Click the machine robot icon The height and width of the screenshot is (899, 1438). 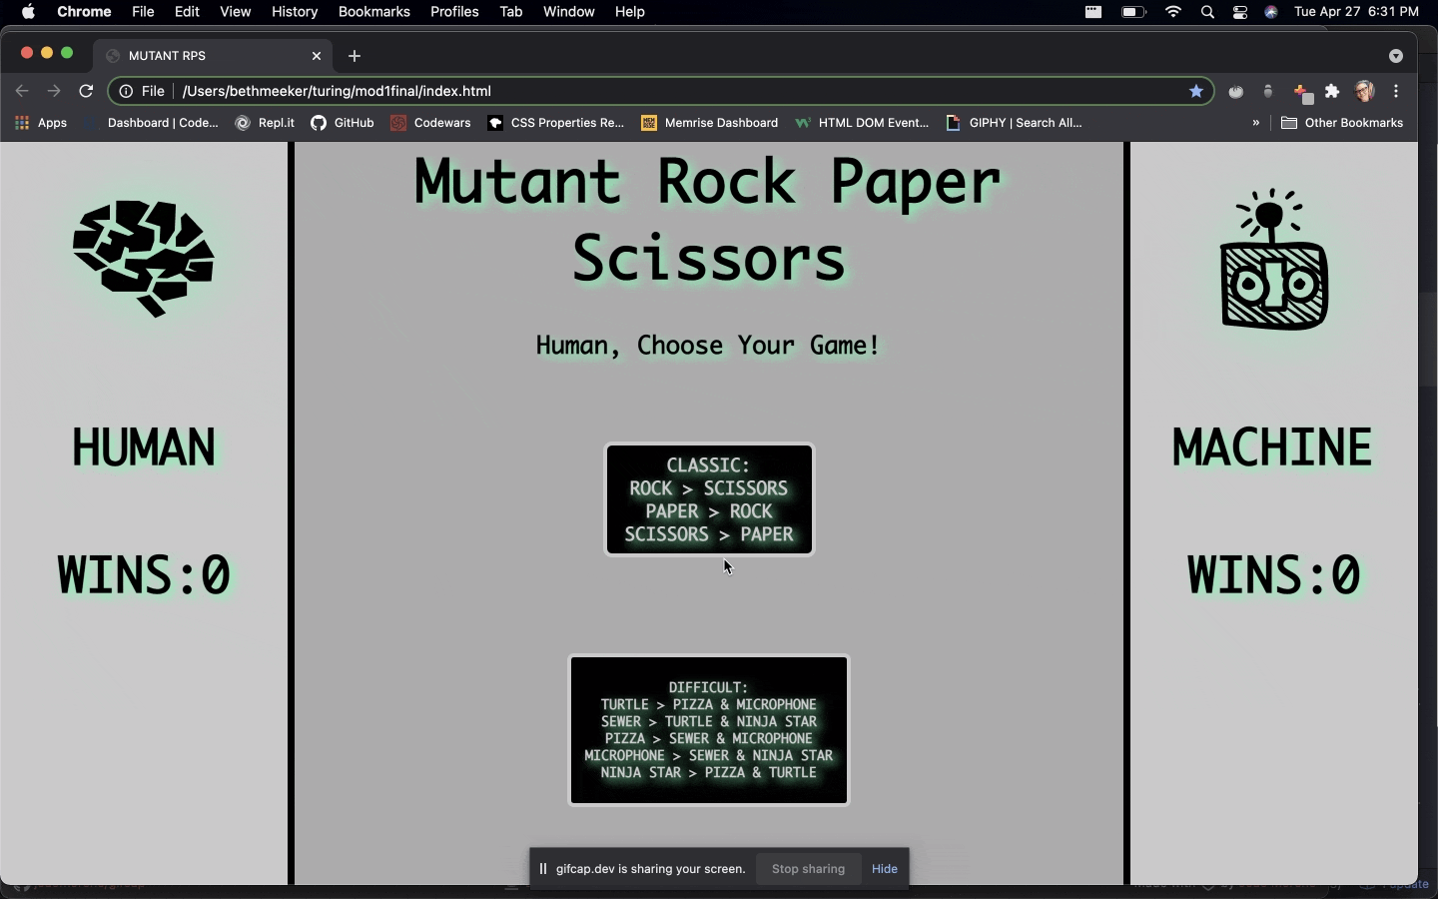[1274, 260]
